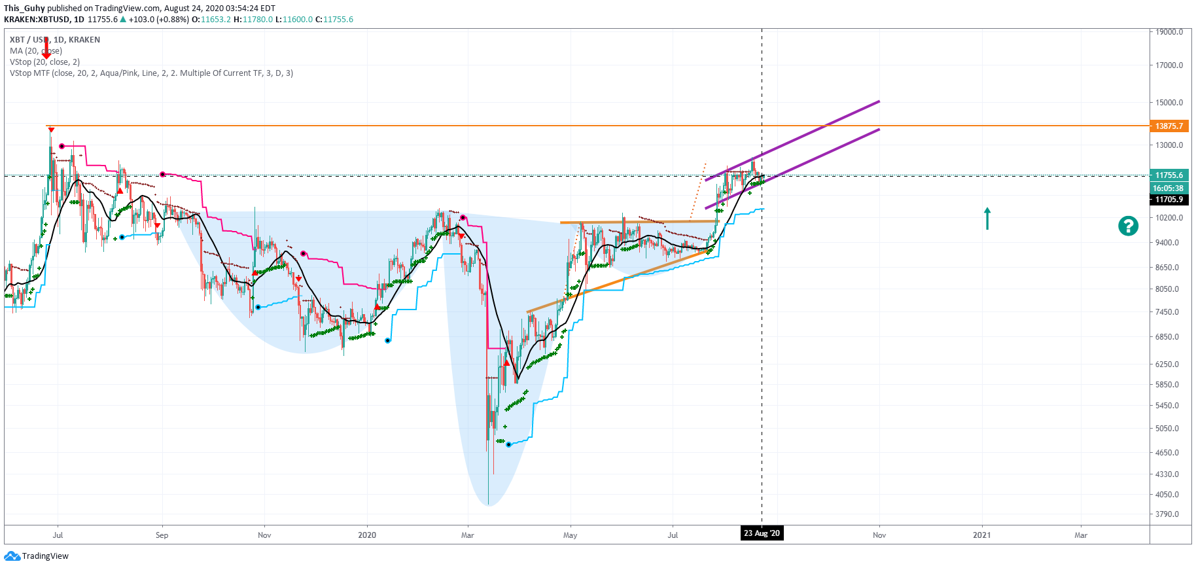This screenshot has height=568, width=1196.
Task: Select the green 11755.6 current price label
Action: point(1169,175)
